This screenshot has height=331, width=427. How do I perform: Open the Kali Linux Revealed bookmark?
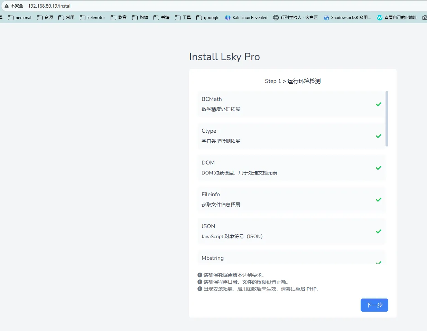246,18
